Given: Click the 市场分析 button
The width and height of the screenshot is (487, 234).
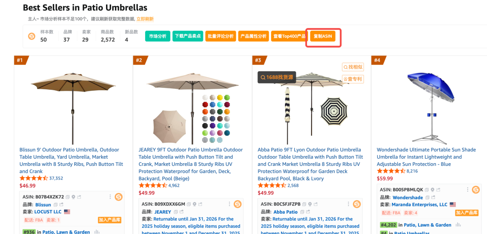Looking at the screenshot, I should click(x=157, y=36).
